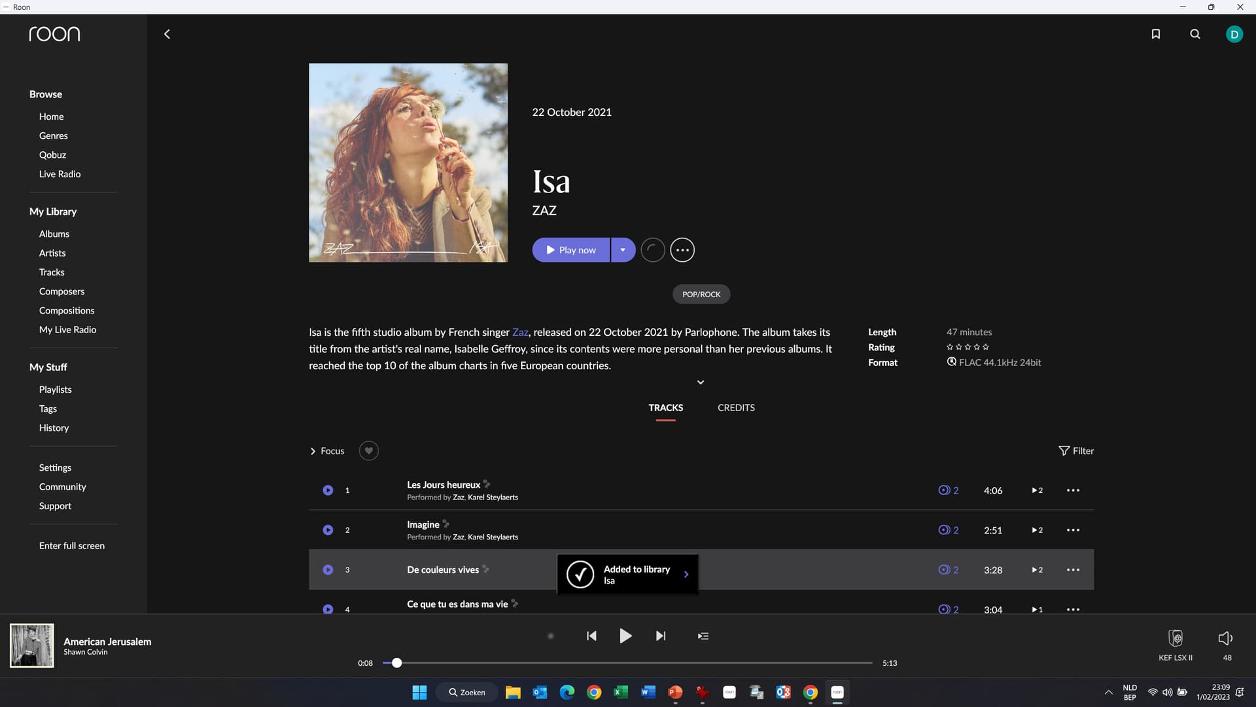1256x707 pixels.
Task: Open more options for Imagine
Action: pos(1073,530)
